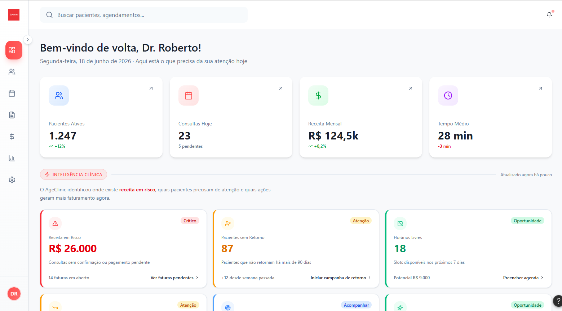
Task: Click the target icon on Acompanhar card
Action: click(228, 307)
